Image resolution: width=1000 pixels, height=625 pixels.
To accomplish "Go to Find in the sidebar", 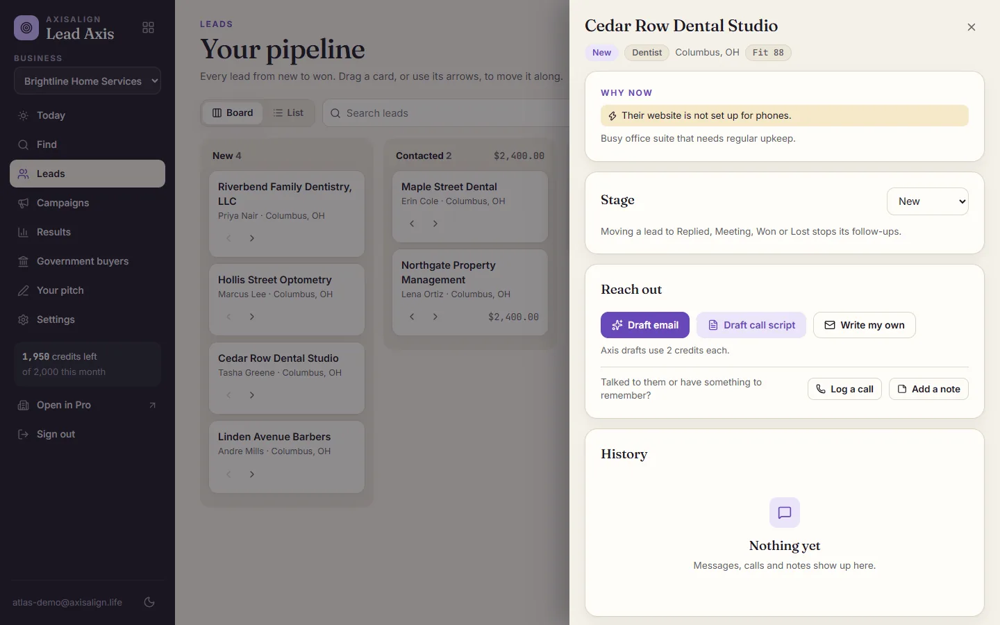I will coord(87,144).
